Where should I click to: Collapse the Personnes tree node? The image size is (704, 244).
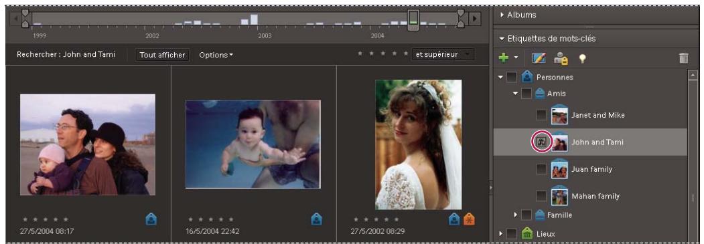pos(500,78)
